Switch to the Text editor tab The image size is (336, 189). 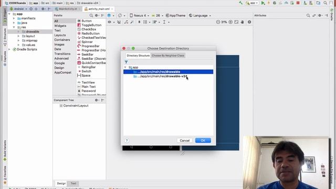pyautogui.click(x=73, y=183)
